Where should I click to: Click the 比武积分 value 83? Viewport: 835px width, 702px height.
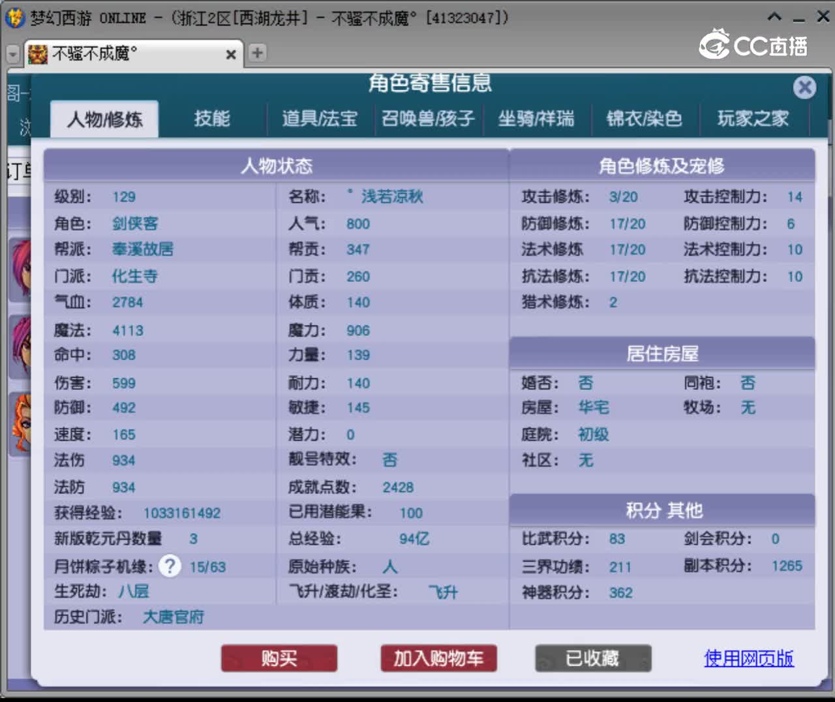tap(617, 539)
